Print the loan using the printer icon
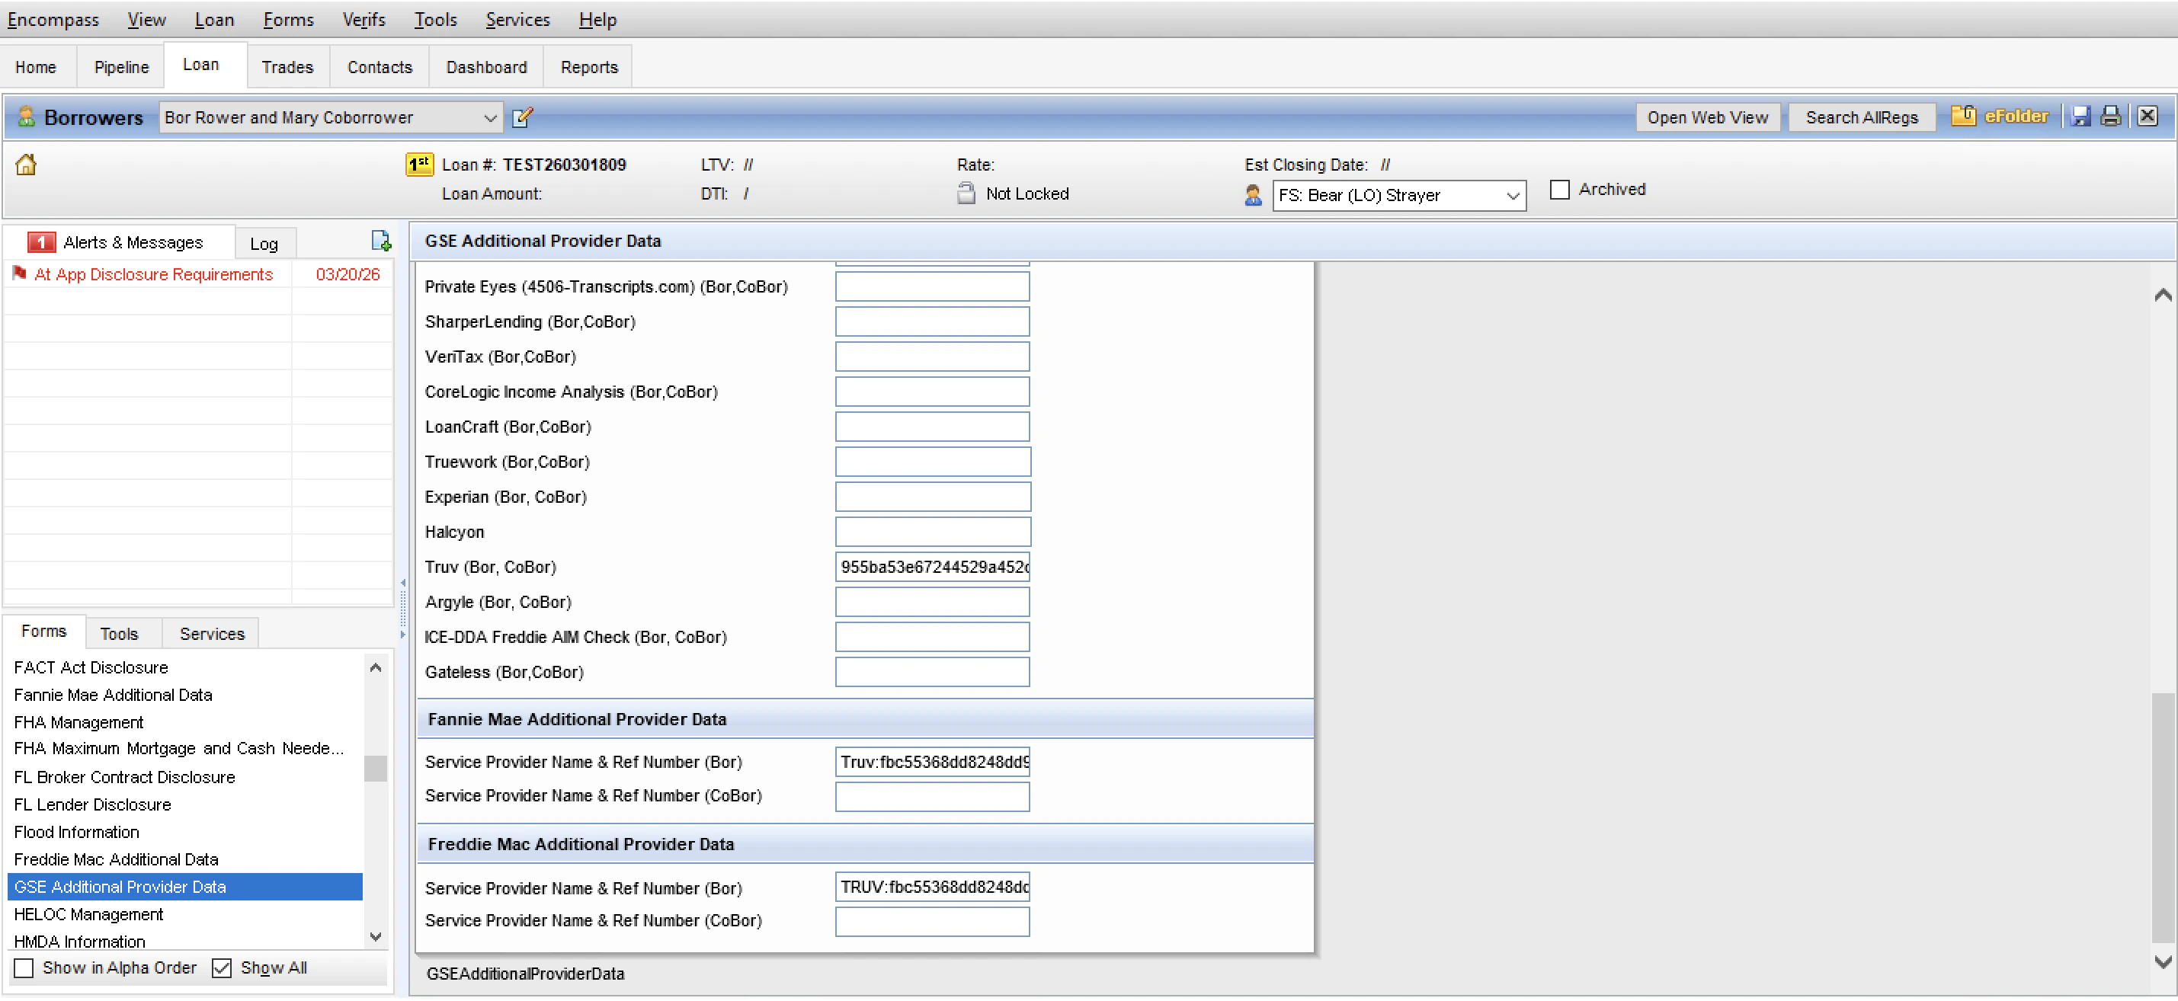Image resolution: width=2178 pixels, height=1001 pixels. [2110, 117]
